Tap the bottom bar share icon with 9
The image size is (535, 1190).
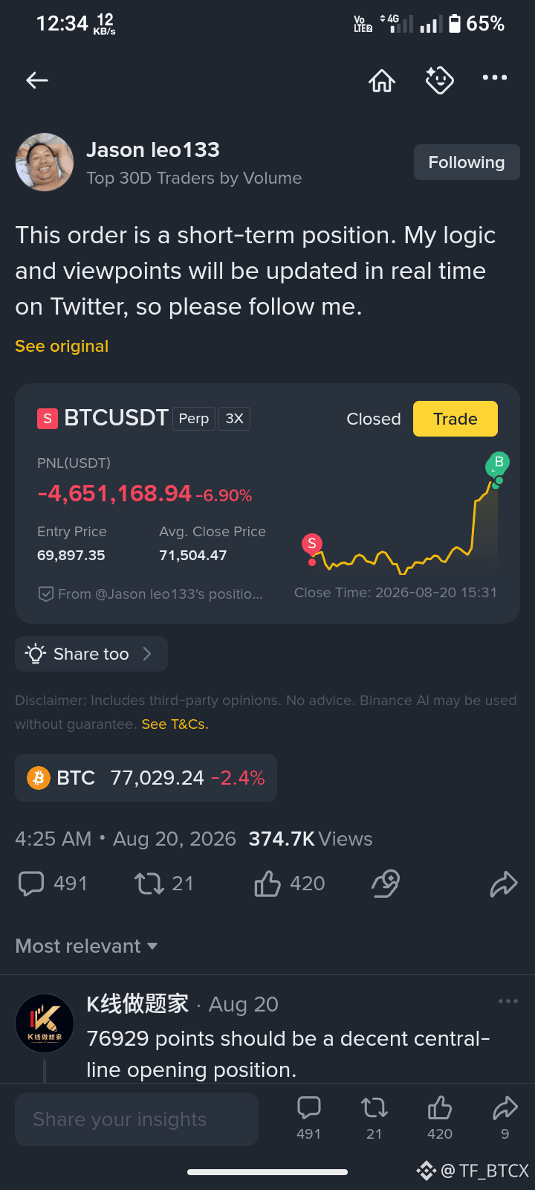click(x=505, y=1117)
